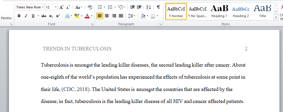Viewport: 283px width, 112px height.
Task: Click Borders icon
Action: pyautogui.click(x=153, y=16)
